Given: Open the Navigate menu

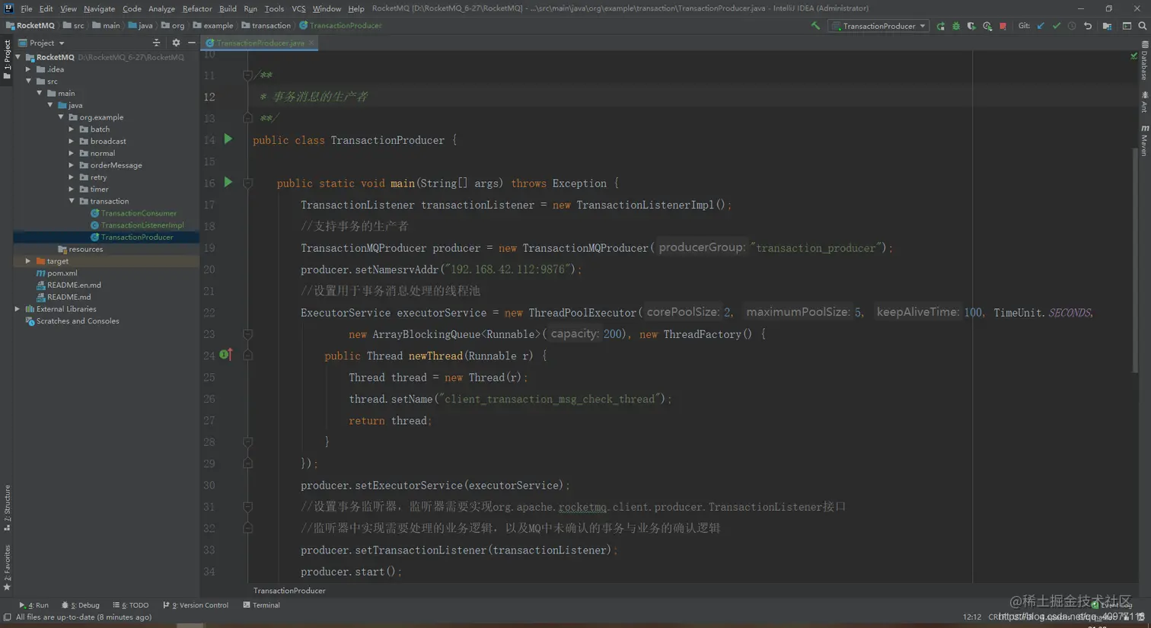Looking at the screenshot, I should pos(99,8).
